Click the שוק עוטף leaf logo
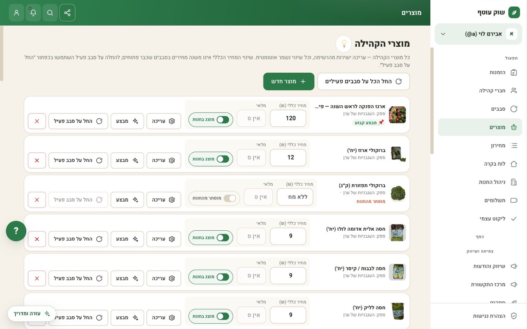Viewport: 527px width, 329px height. pos(514,13)
